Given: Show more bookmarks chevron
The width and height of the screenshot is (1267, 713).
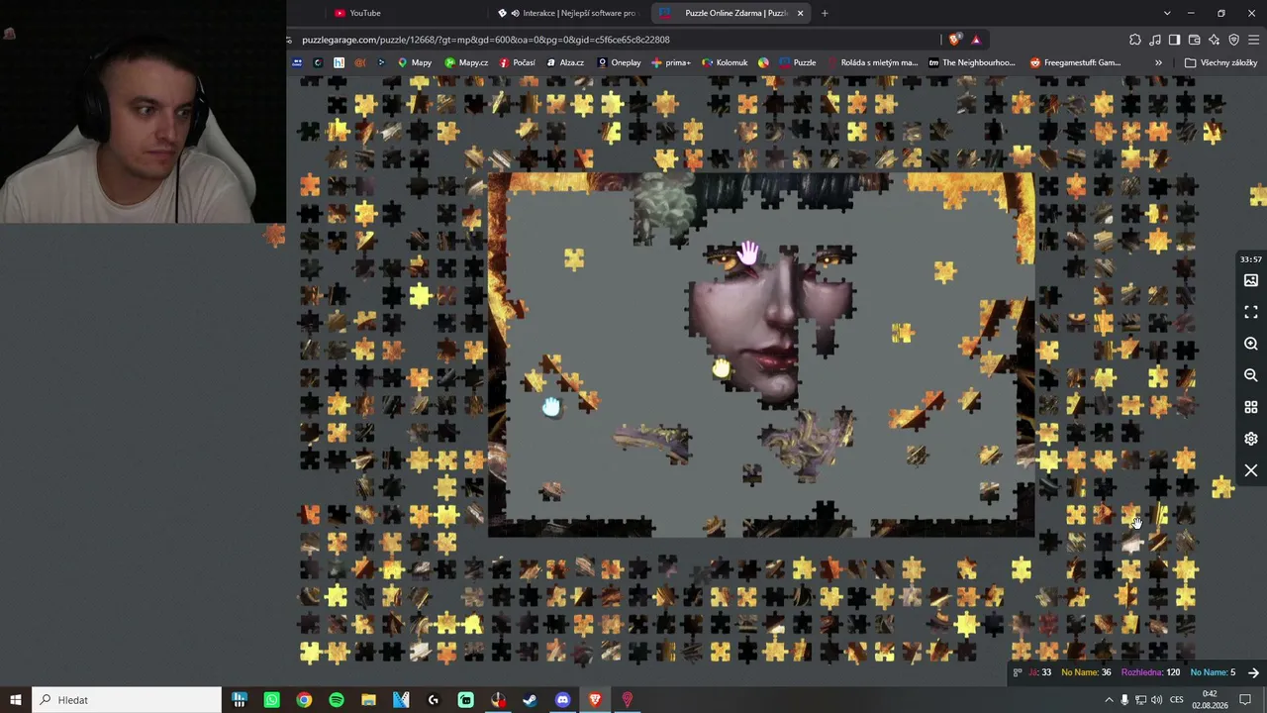Looking at the screenshot, I should 1158,62.
